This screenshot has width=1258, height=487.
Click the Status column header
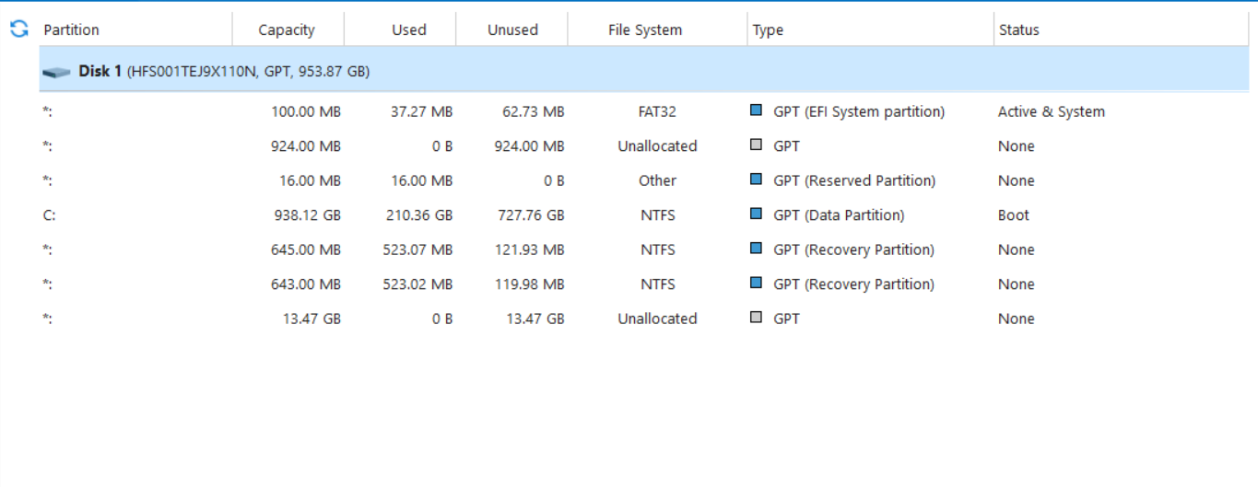click(1018, 29)
